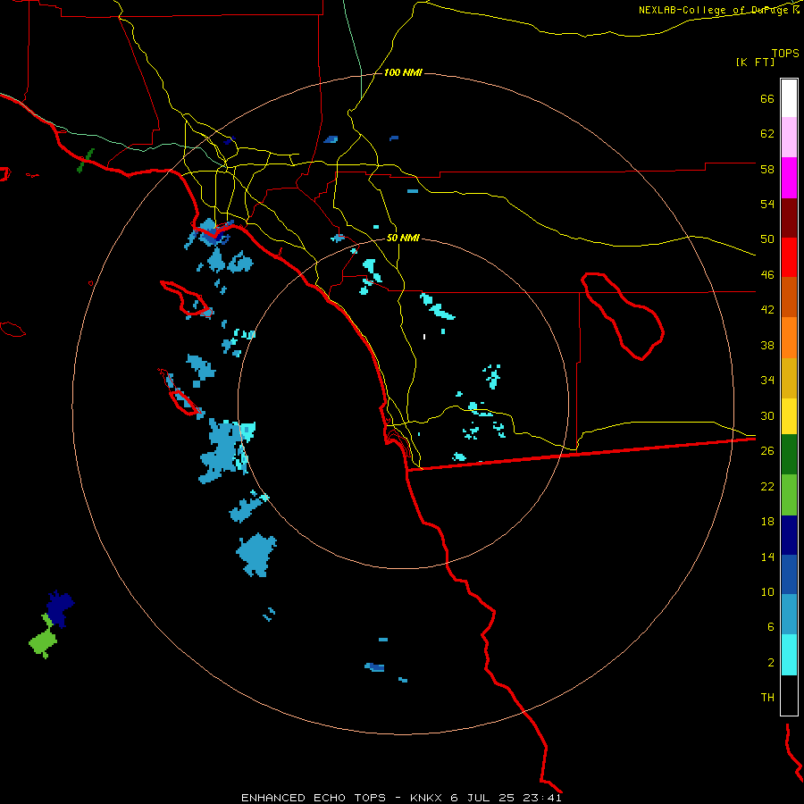Screen dimensions: 804x804
Task: Click the legend value 18
Action: pyautogui.click(x=767, y=522)
